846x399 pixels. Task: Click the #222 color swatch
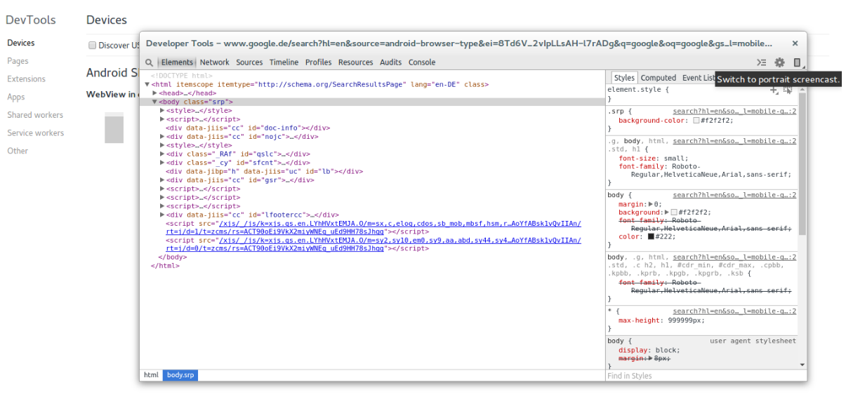651,237
